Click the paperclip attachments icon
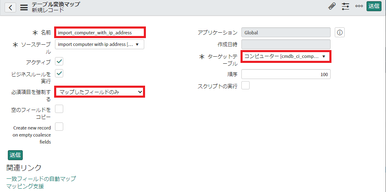386x192 pixels. click(332, 6)
